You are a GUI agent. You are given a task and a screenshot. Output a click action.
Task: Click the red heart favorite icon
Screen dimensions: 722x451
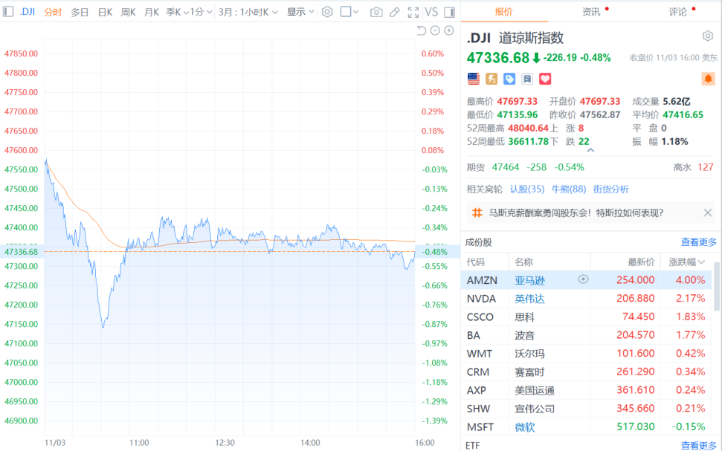545,79
